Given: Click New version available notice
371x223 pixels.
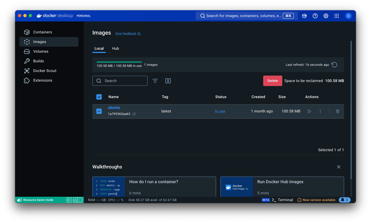Looking at the screenshot, I should point(317,200).
